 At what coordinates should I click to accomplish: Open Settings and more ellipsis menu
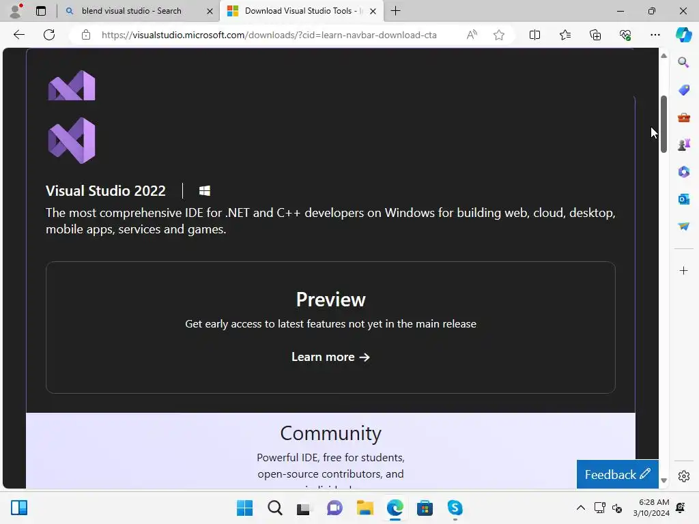pyautogui.click(x=655, y=35)
